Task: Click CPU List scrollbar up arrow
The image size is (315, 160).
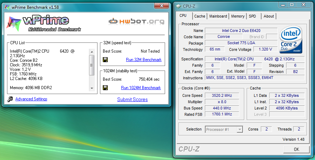Action: tap(92, 52)
